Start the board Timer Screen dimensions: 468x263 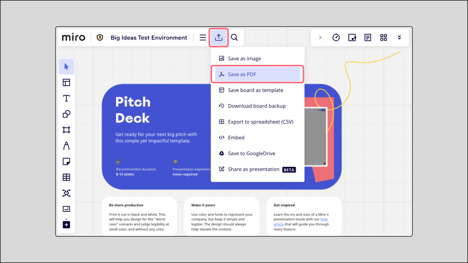click(x=336, y=37)
